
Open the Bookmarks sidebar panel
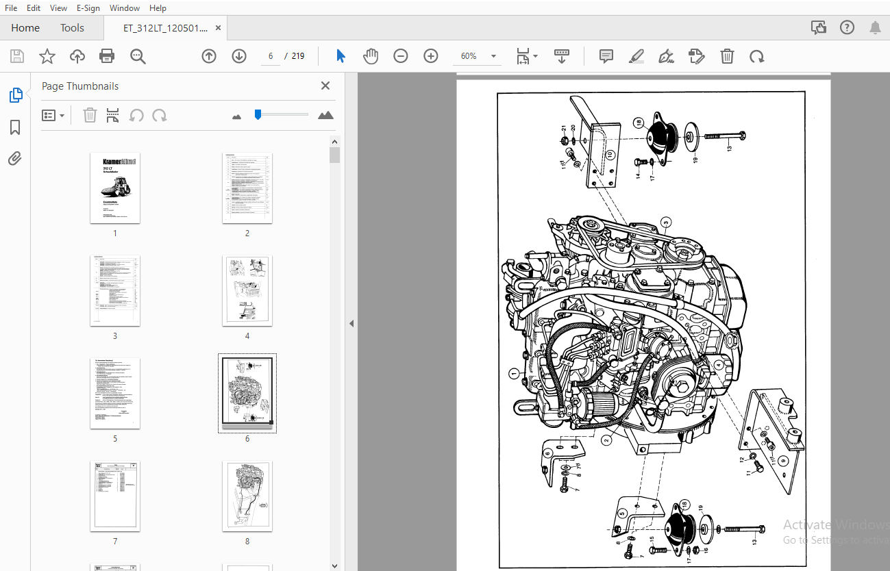pyautogui.click(x=15, y=127)
